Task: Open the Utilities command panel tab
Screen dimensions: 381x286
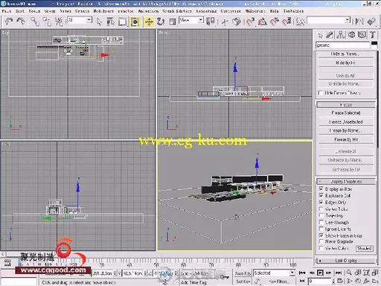Action: [x=373, y=35]
